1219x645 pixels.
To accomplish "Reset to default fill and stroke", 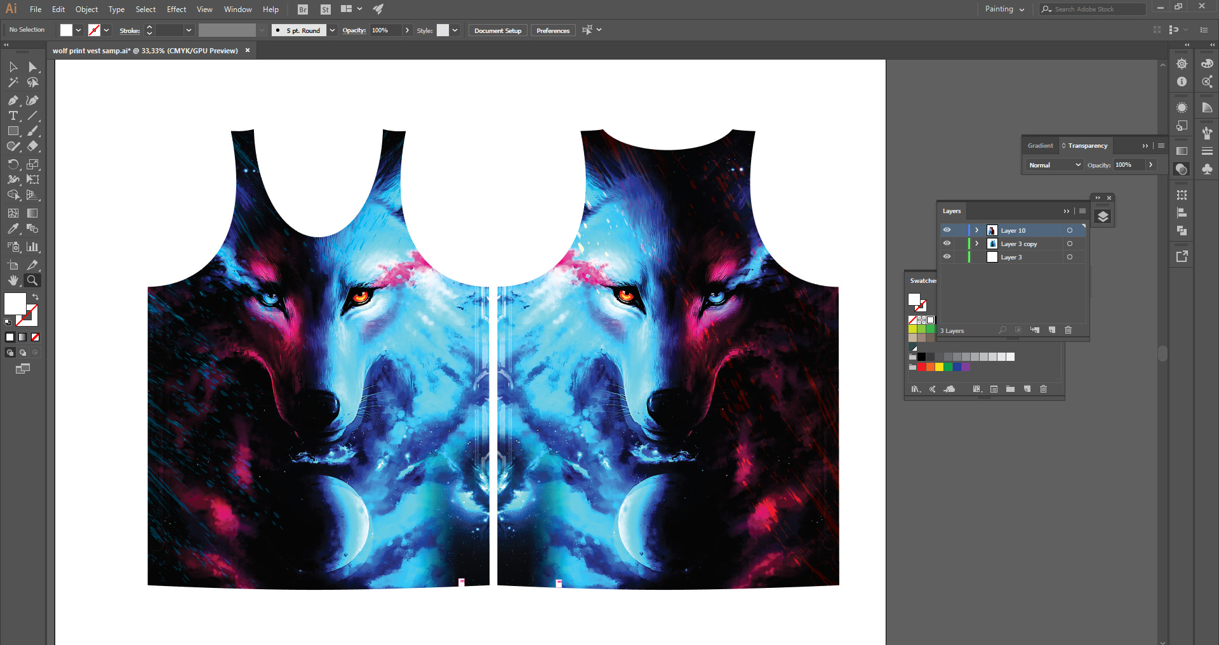I will (8, 322).
